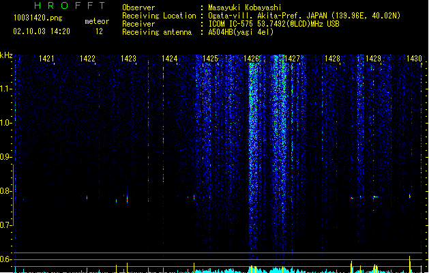The height and width of the screenshot is (273, 429).
Task: Click time marker 1426
Action: 251,59
